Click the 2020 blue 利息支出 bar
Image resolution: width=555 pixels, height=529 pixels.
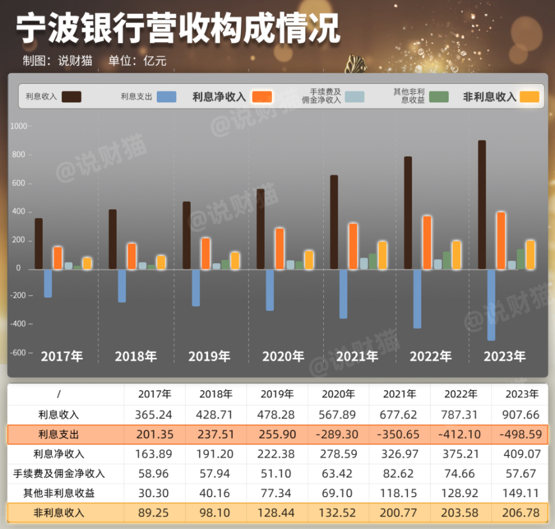(x=270, y=290)
